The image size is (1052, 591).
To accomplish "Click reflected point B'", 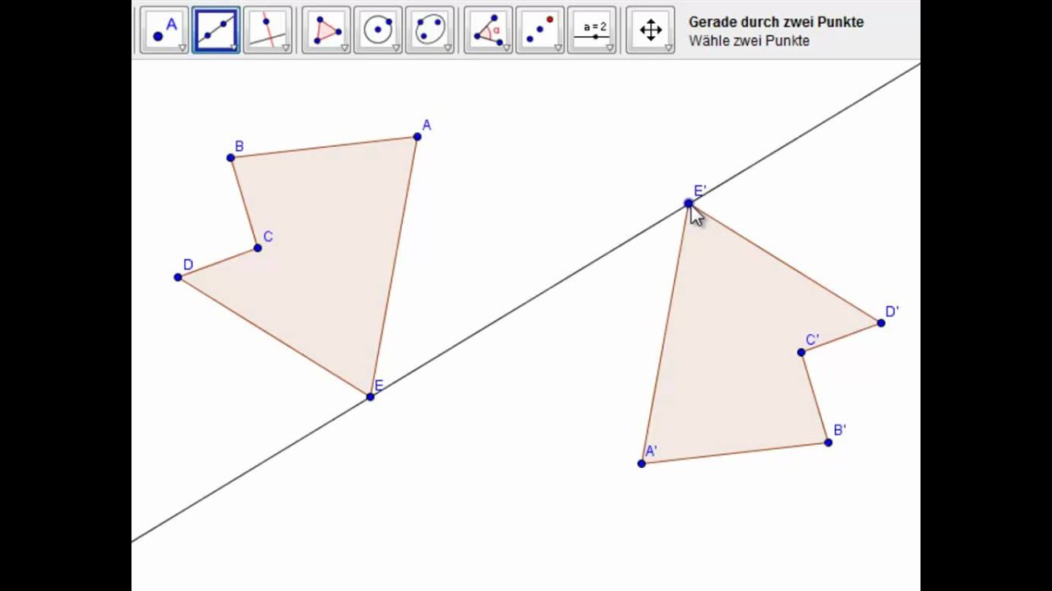I will point(828,443).
